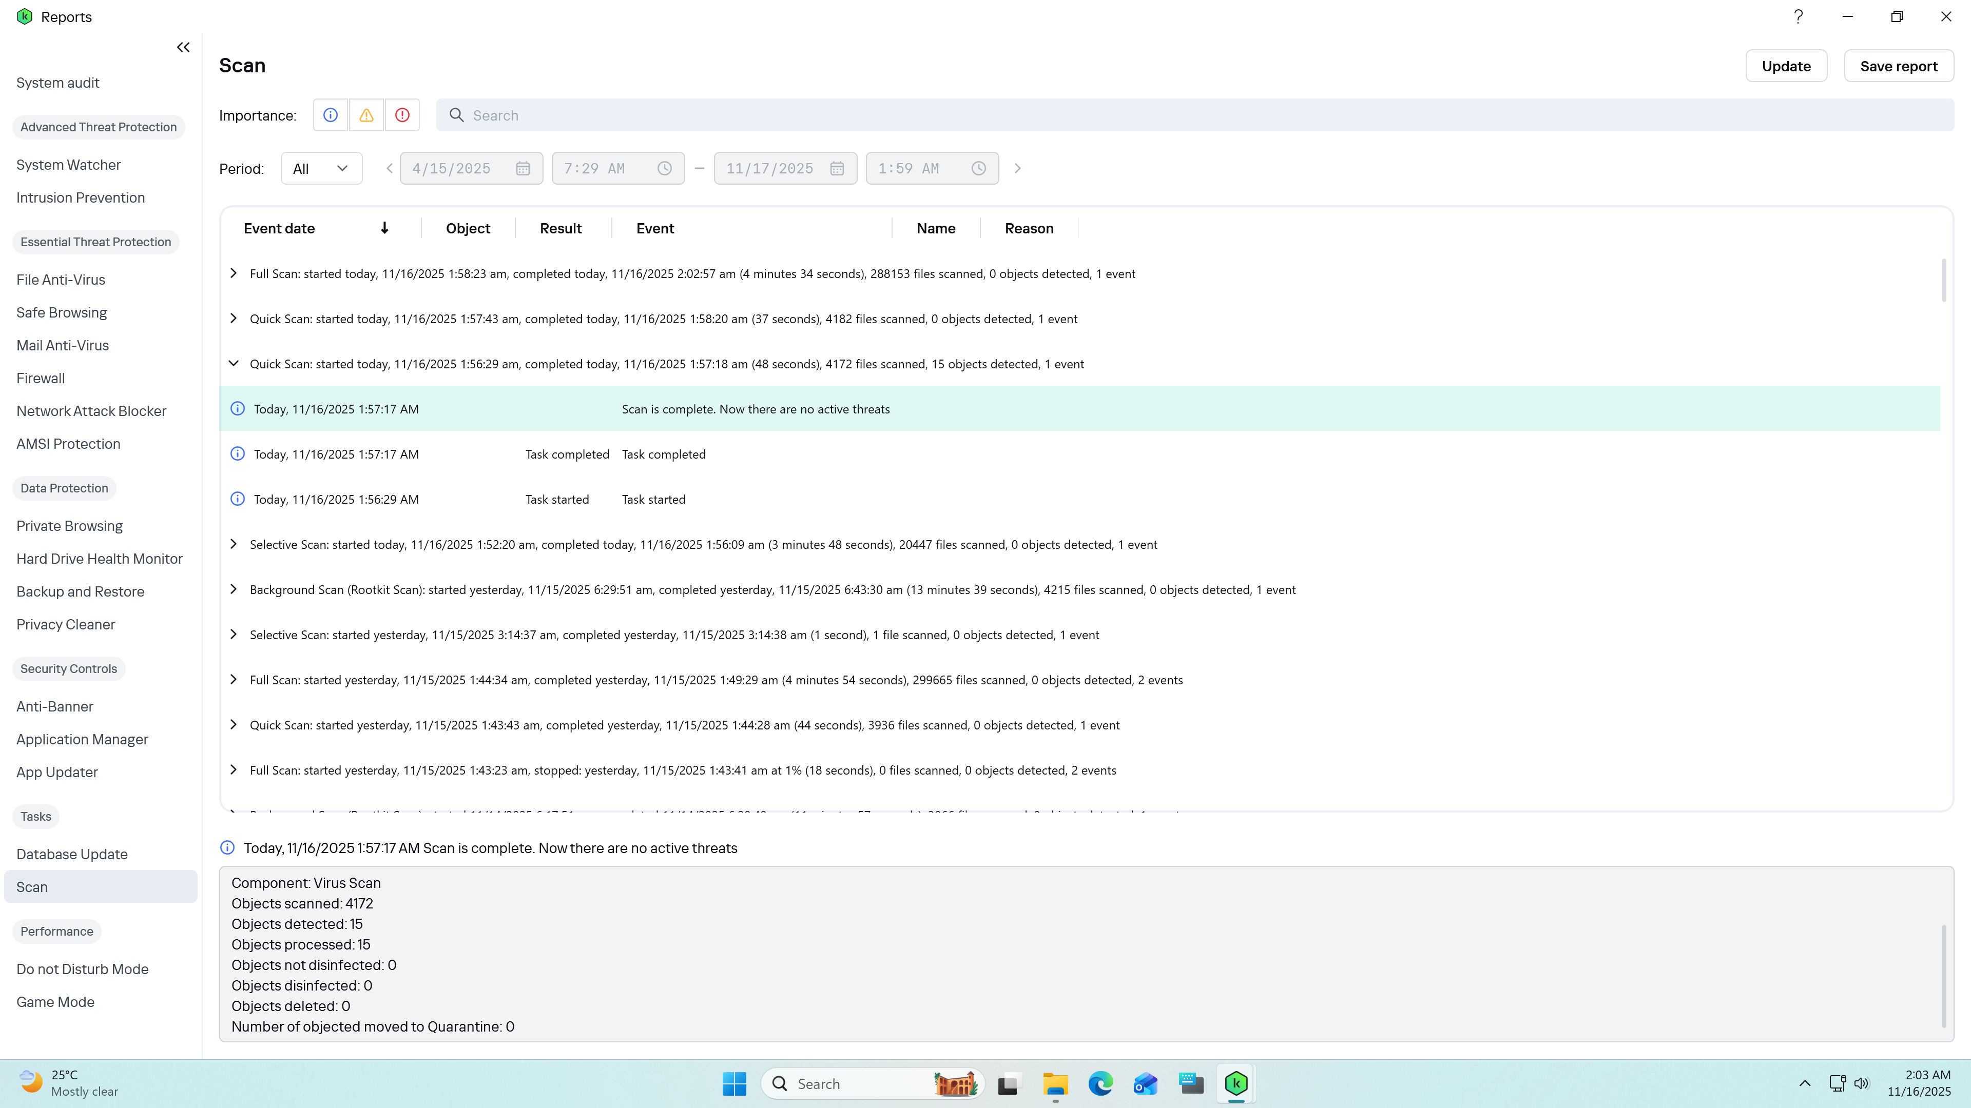Click the sort direction arrow in Event date
The width and height of the screenshot is (1971, 1108).
385,228
